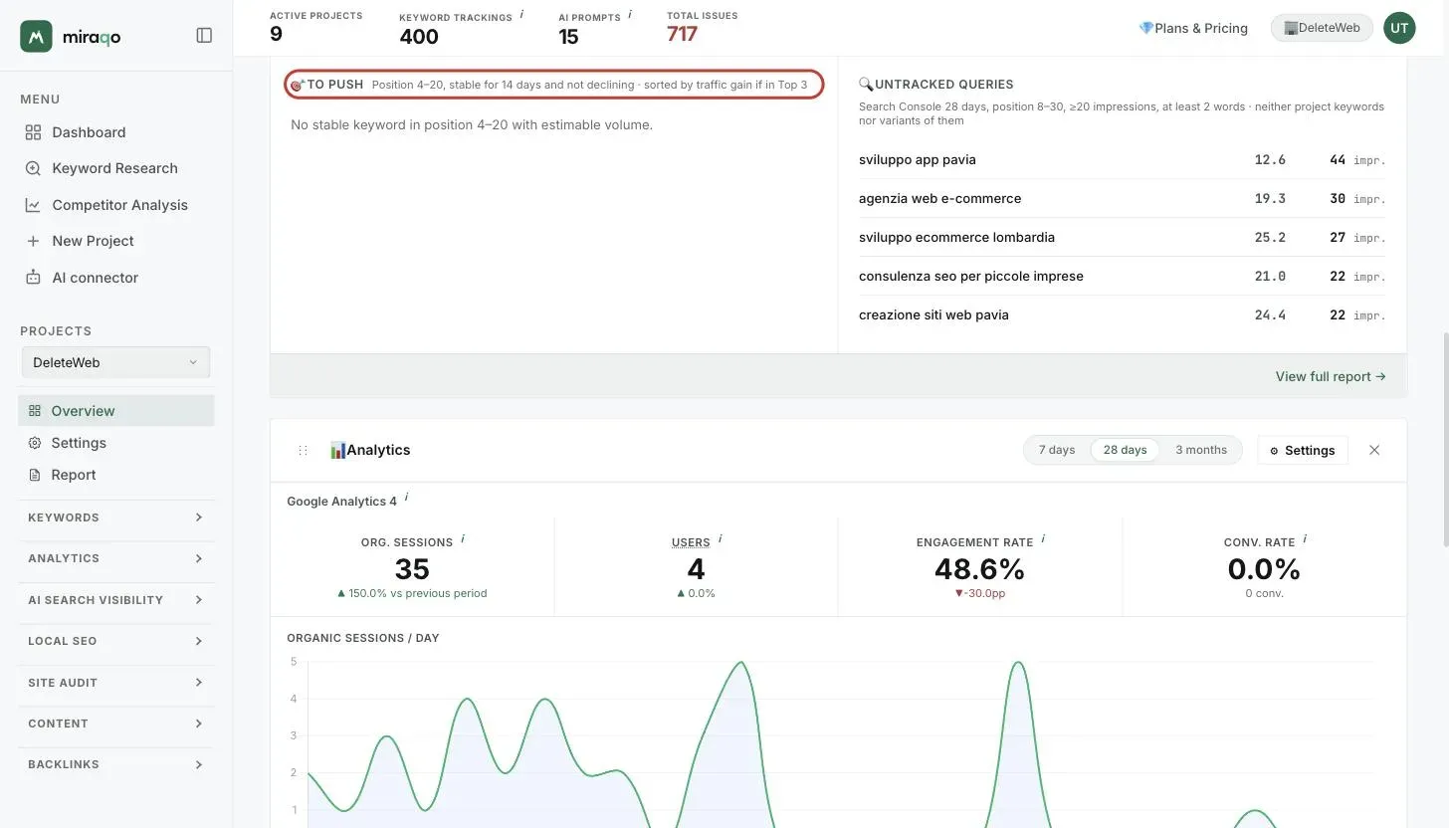Click info icon beside ENGAGEMENT RATE
This screenshot has height=828, width=1449.
point(1043,539)
